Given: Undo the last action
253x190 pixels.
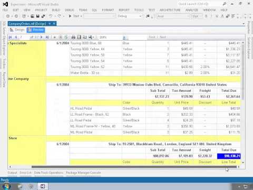Looking at the screenshot, I should click(51, 16).
